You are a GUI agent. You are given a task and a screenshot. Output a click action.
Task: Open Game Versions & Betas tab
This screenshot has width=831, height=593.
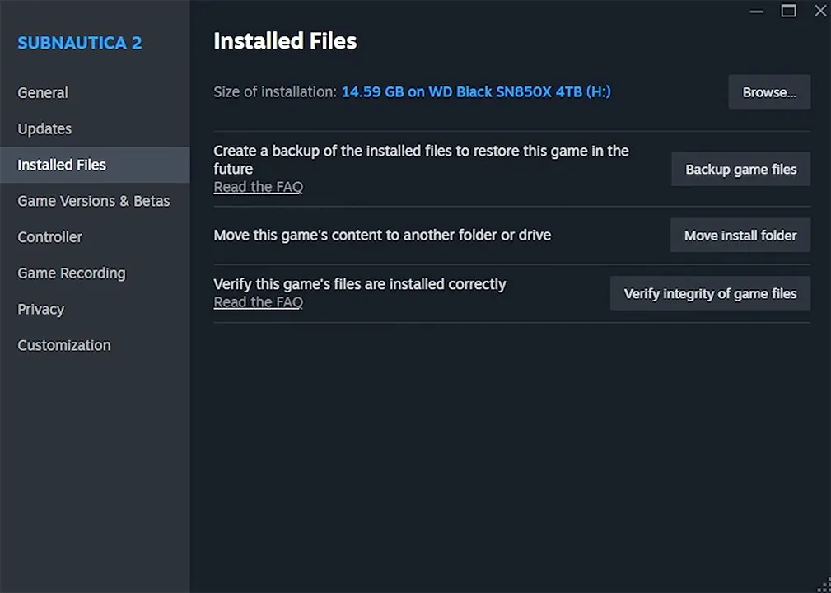point(94,201)
